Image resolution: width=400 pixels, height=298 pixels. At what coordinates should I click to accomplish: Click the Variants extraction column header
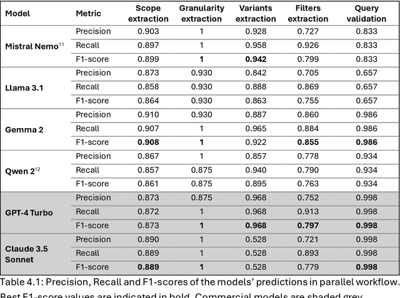[256, 13]
